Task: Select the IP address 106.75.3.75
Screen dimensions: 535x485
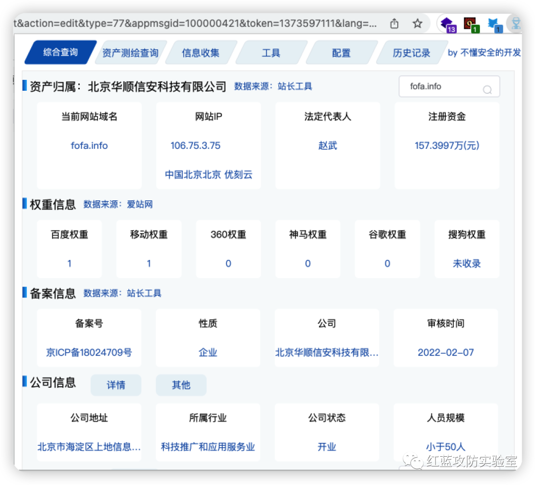Action: coord(196,145)
